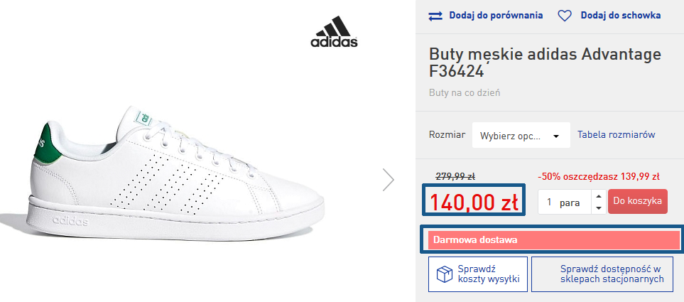The image size is (684, 302).
Task: Increase pair quantity with up arrow
Action: [x=599, y=196]
